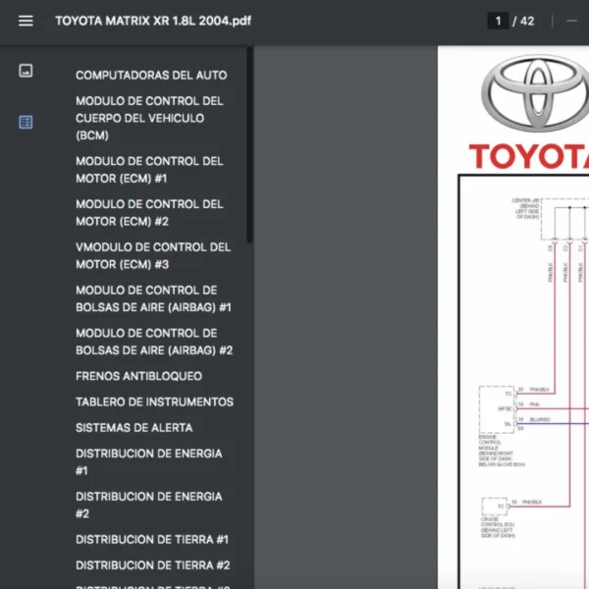Select VMODULO DE CONTROL DEL MOTOR (ECM) #3

point(153,256)
